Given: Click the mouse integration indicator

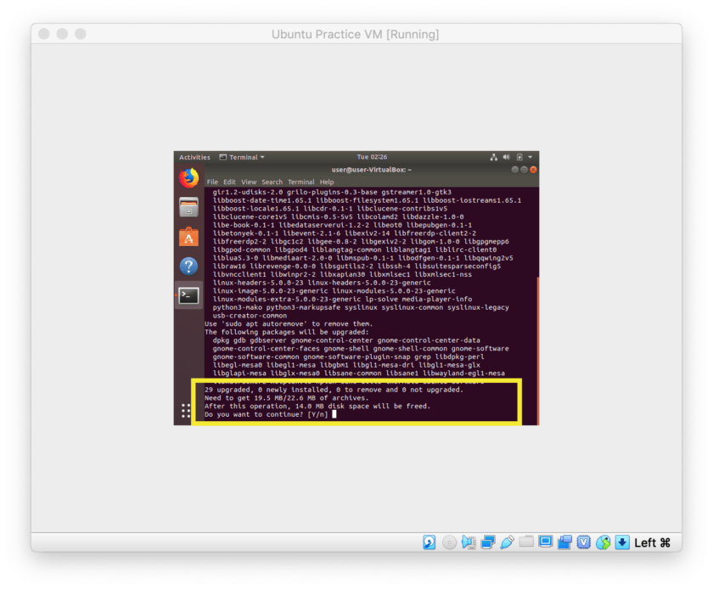Looking at the screenshot, I should [603, 542].
